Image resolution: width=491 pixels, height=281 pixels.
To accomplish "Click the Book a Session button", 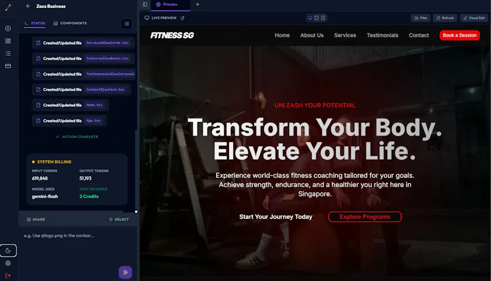I will tap(459, 36).
